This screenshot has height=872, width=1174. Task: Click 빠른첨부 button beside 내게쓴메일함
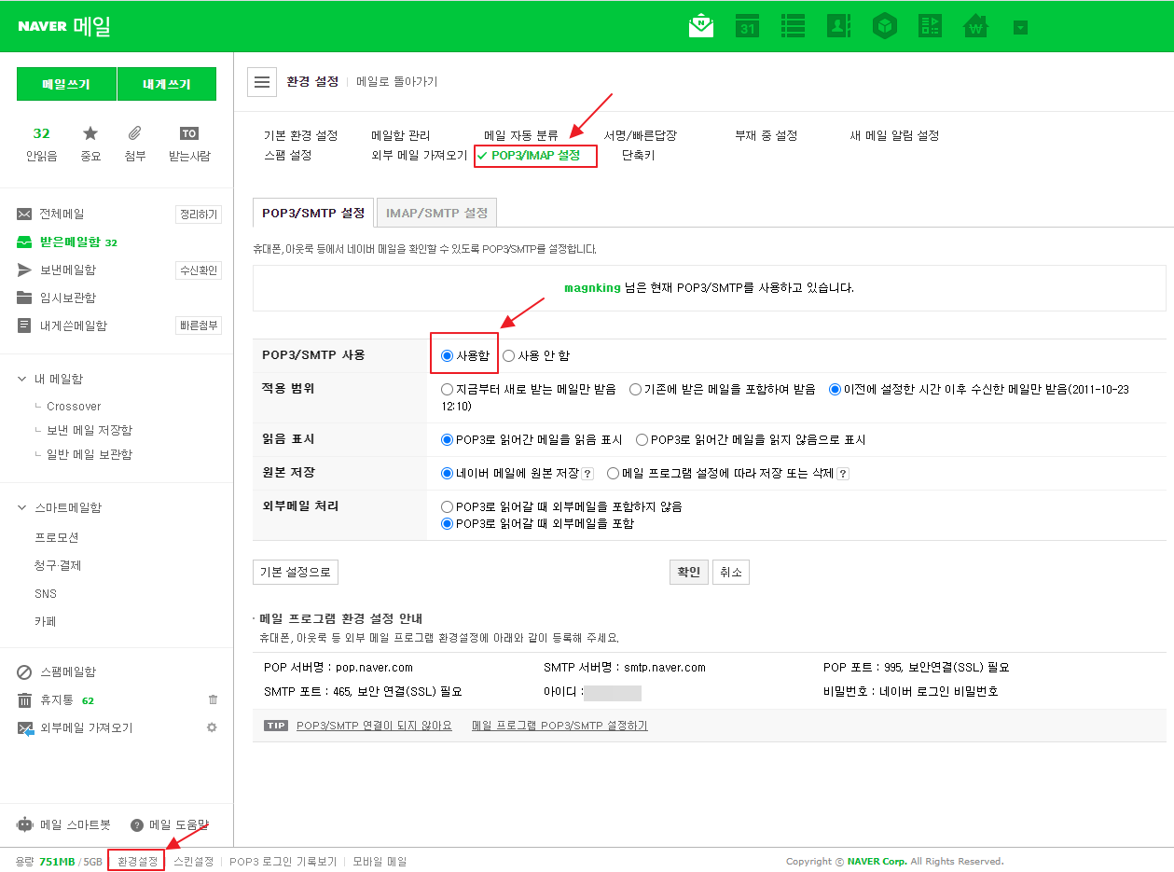click(x=199, y=325)
